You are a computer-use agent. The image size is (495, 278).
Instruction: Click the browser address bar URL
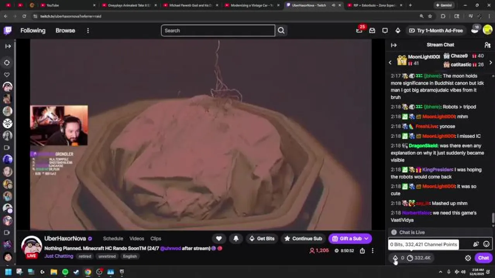pyautogui.click(x=70, y=16)
